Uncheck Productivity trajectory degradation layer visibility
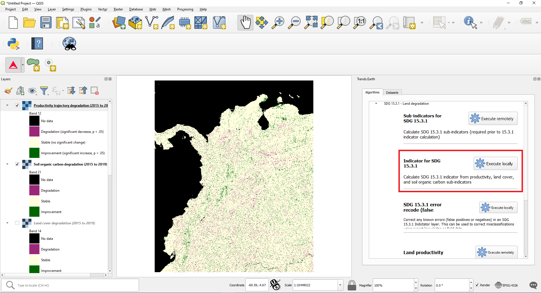 (17, 105)
